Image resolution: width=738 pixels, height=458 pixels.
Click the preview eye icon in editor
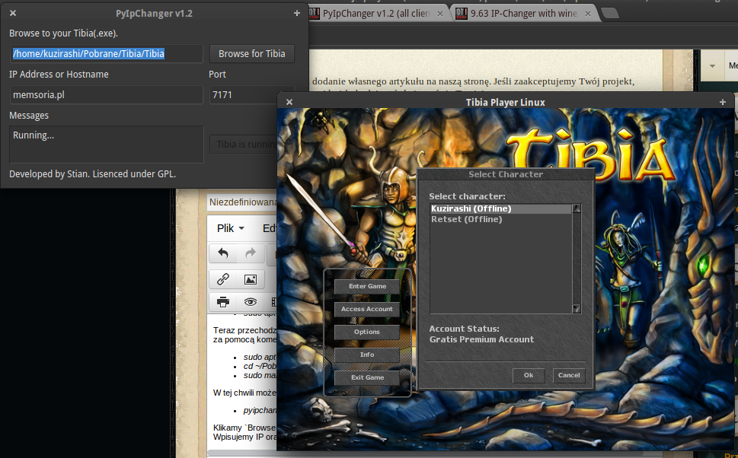(251, 302)
